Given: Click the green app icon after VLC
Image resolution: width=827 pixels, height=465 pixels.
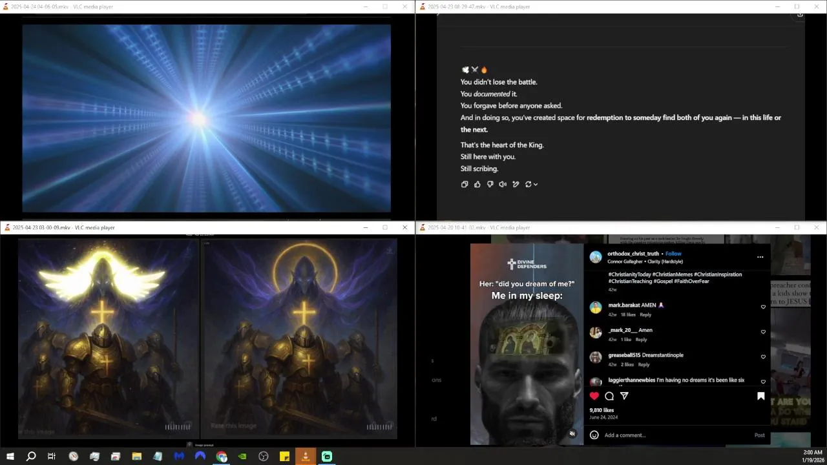Looking at the screenshot, I should 327,457.
